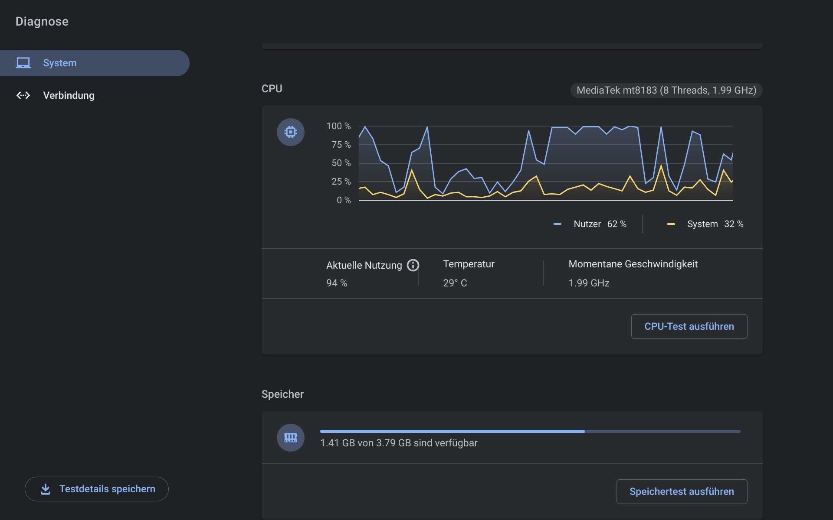Click the yellow System legend marker

[671, 224]
